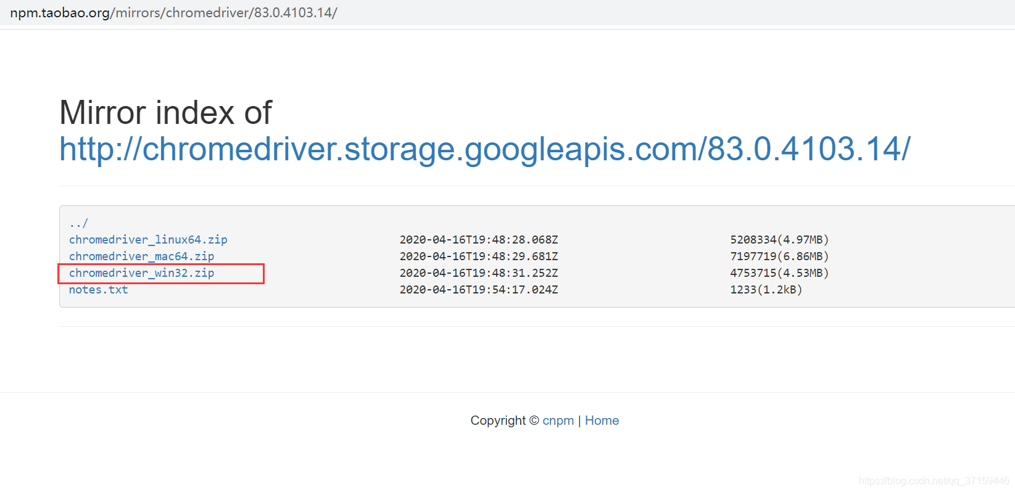The height and width of the screenshot is (492, 1015).
Task: Go to Home from the footer
Action: coord(602,420)
